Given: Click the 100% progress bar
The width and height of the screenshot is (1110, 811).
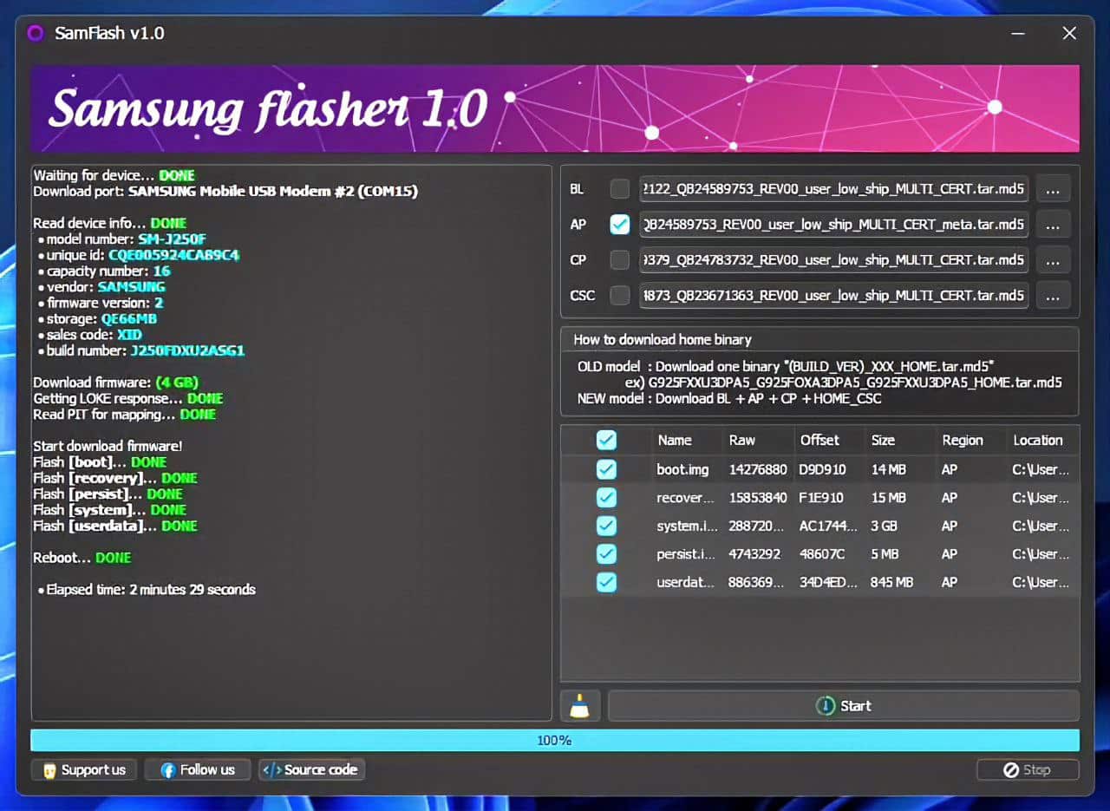Looking at the screenshot, I should click(555, 741).
